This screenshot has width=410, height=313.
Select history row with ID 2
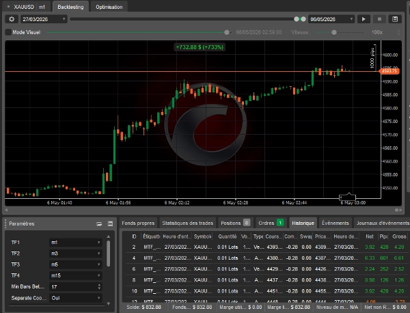click(x=266, y=247)
